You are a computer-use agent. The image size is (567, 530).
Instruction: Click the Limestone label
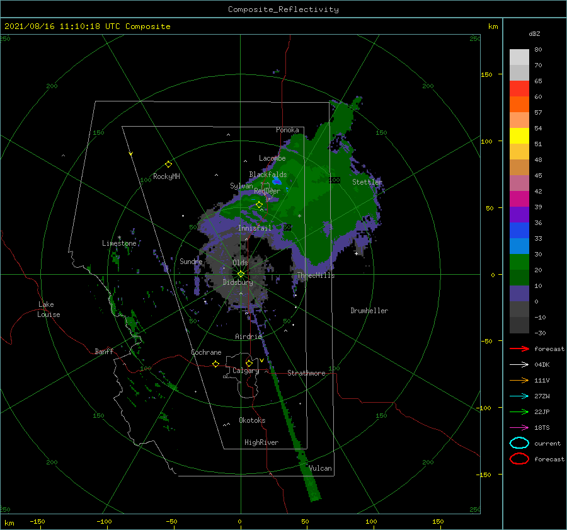coord(119,243)
